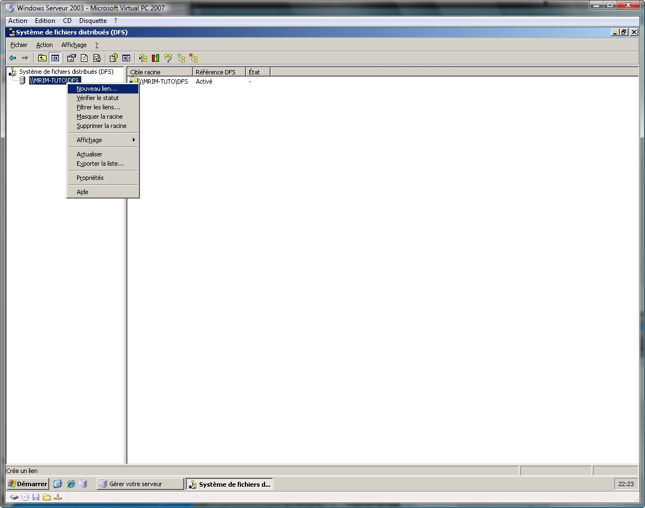645x508 pixels.
Task: Open the Virtual PC Edition menu
Action: point(45,21)
